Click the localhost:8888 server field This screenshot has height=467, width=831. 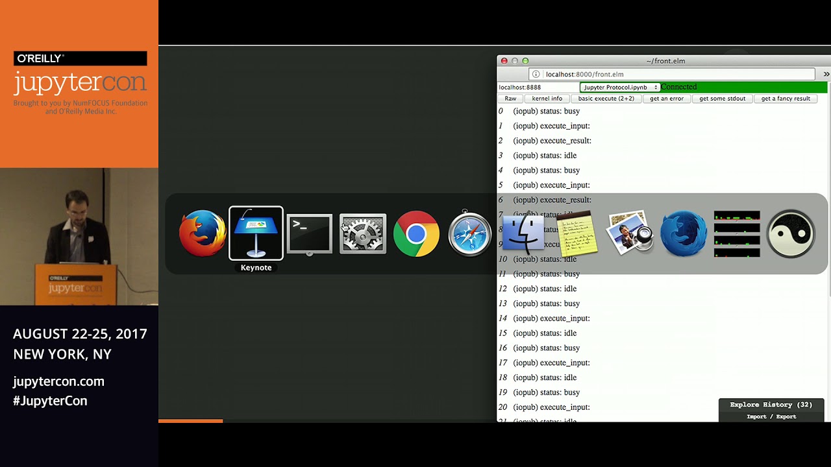click(538, 87)
